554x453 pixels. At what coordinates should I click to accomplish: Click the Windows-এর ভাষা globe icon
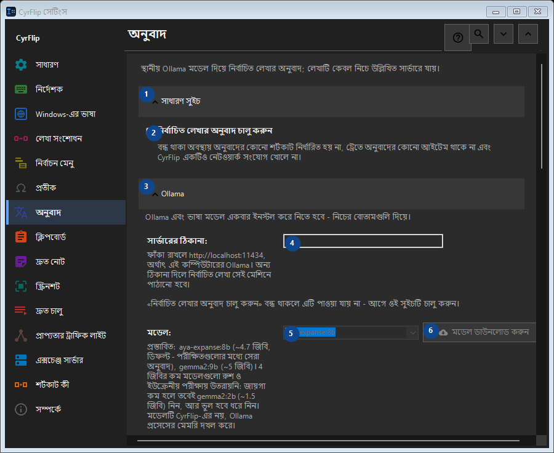coord(21,114)
